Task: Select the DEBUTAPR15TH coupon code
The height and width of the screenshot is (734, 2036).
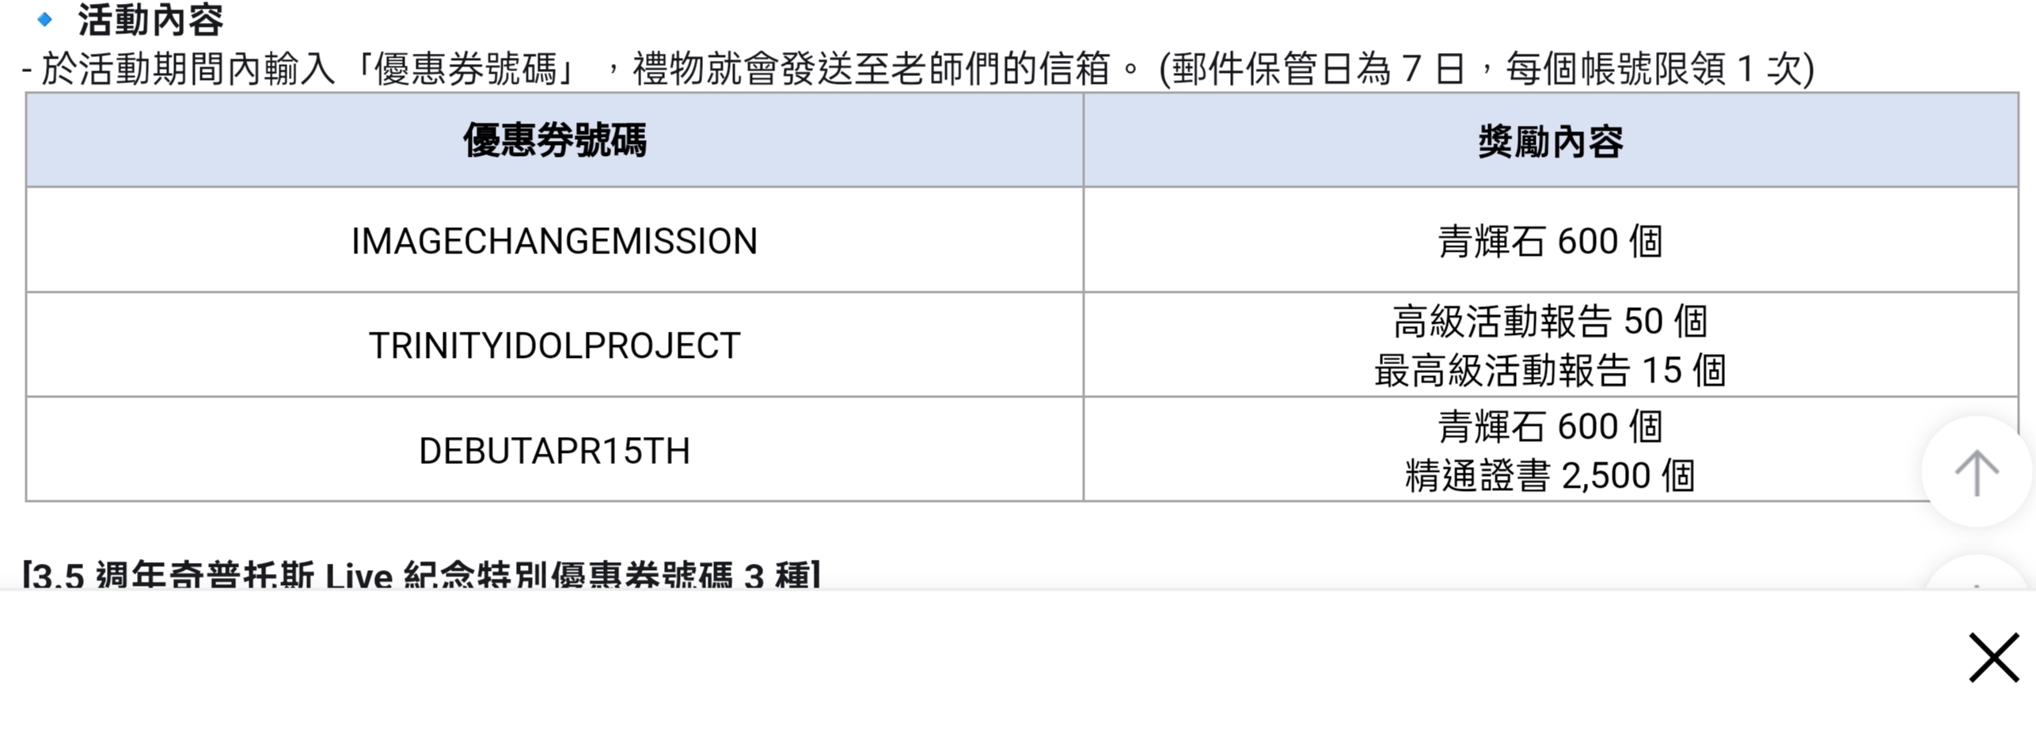Action: 554,451
